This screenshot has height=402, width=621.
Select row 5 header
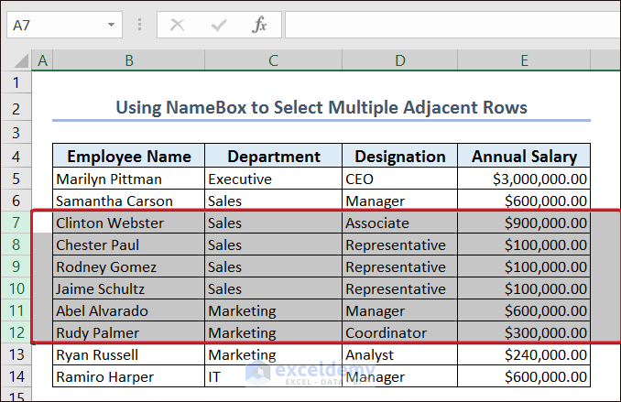16,179
